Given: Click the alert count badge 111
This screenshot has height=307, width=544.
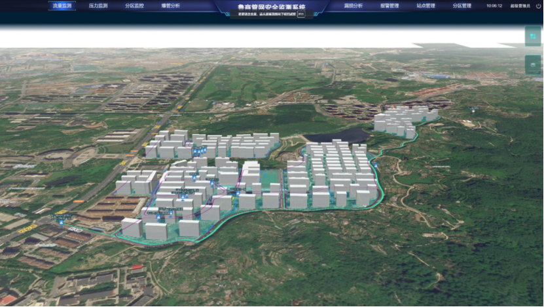Looking at the screenshot, I should [x=300, y=13].
